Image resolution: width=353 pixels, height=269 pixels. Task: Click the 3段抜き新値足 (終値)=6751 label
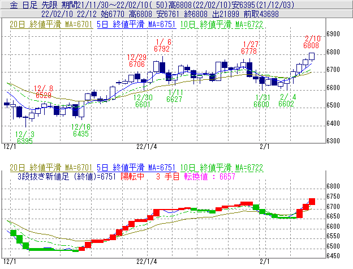(67, 176)
